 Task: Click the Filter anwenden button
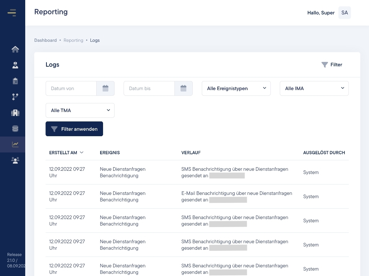tap(74, 129)
